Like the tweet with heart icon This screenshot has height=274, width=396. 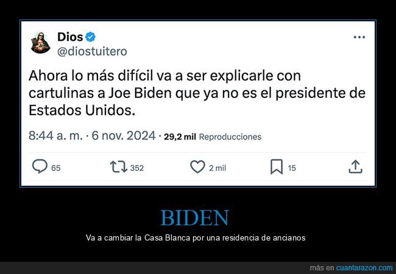[197, 167]
